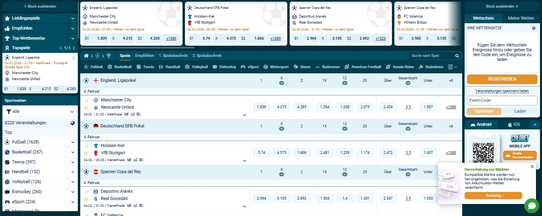Switch to the Meine Wetten tab

coord(521,18)
